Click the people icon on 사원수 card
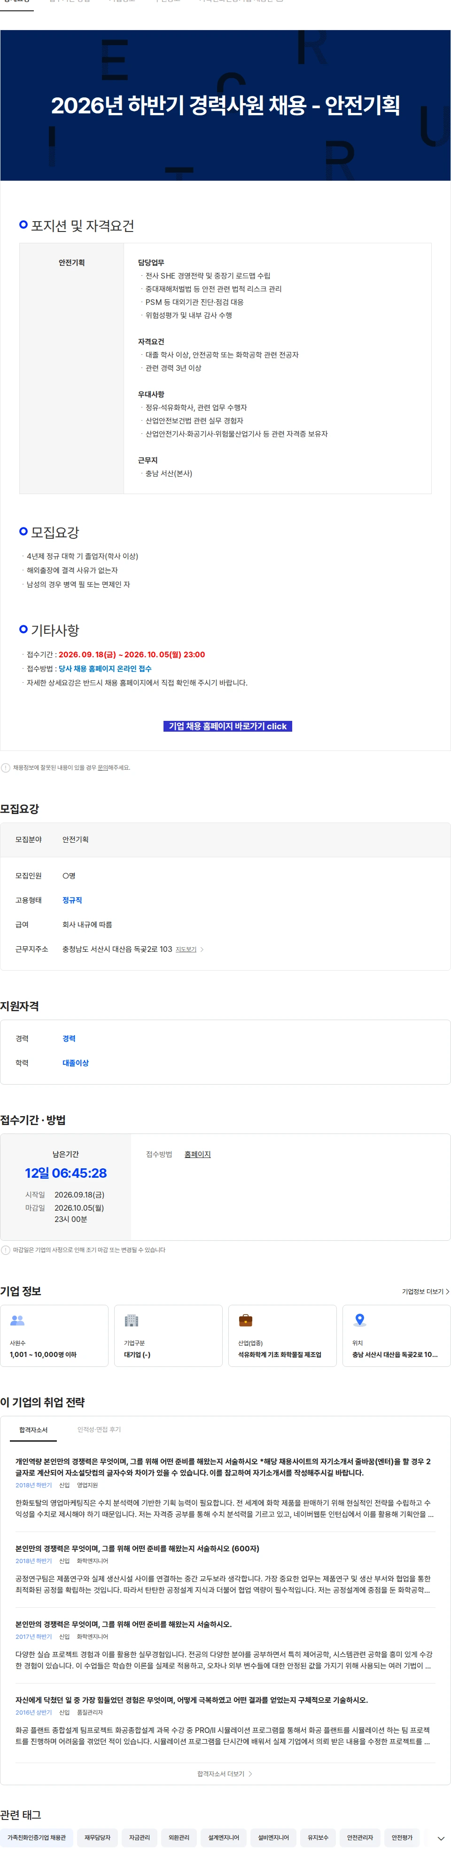The height and width of the screenshot is (1868, 451). click(17, 1320)
